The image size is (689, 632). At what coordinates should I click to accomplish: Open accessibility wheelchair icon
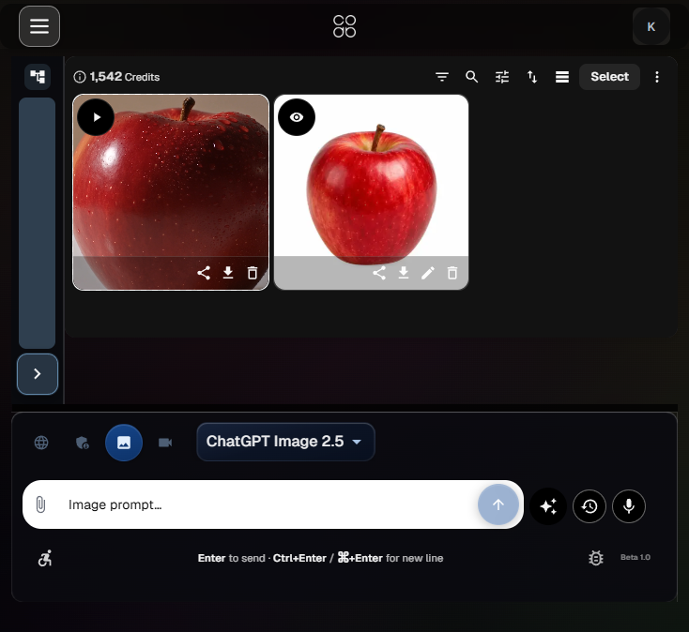tap(45, 558)
